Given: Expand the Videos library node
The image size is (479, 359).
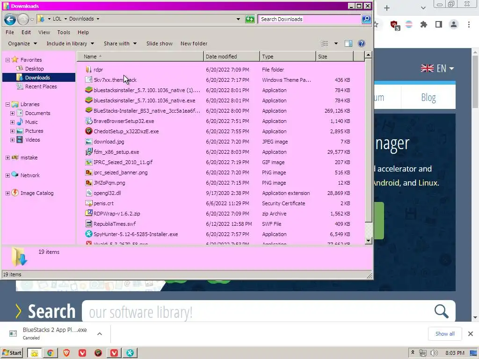Looking at the screenshot, I should click(12, 140).
